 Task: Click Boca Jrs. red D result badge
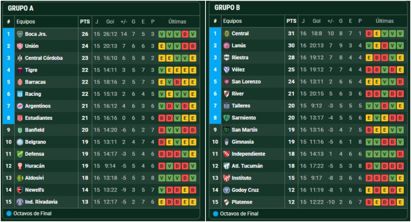pyautogui.click(x=185, y=34)
